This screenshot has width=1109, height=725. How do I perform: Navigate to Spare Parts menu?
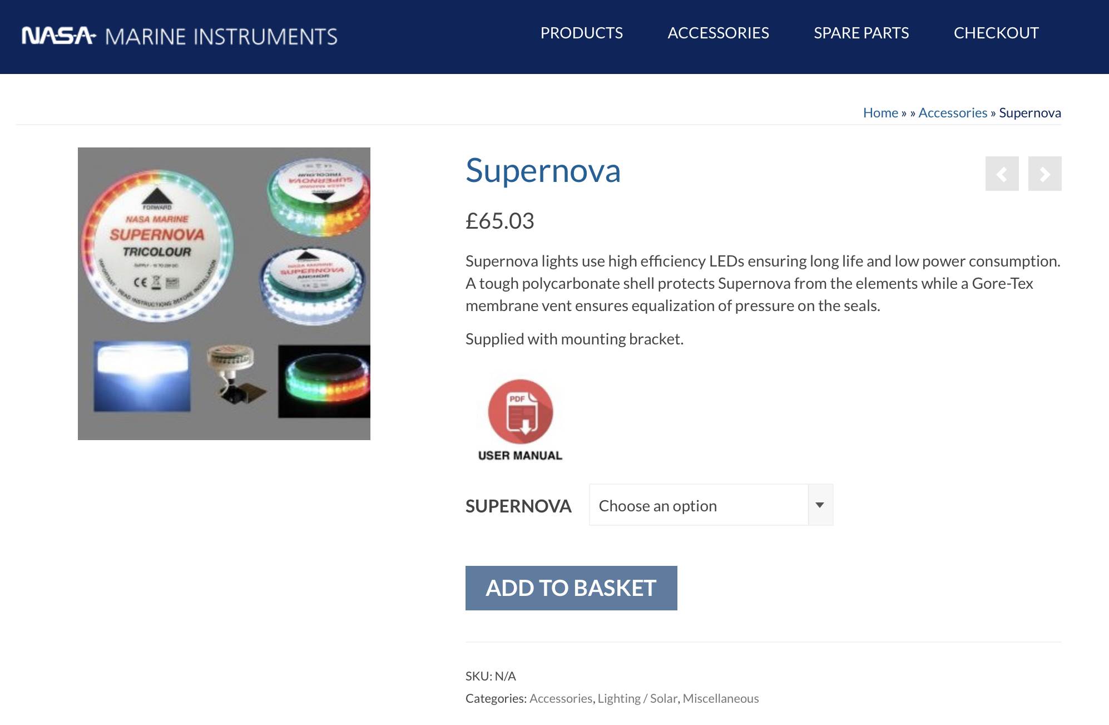861,33
